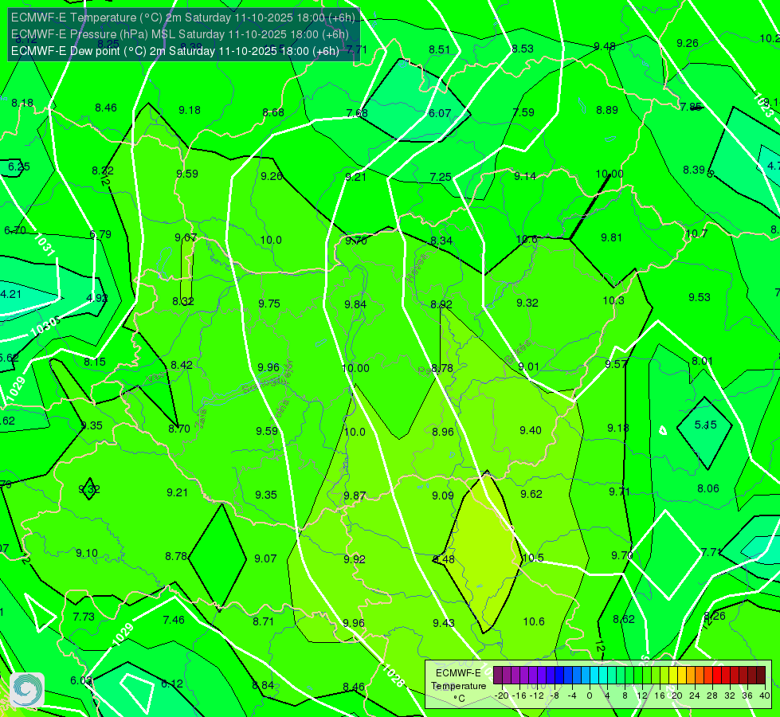Click the dew point value 8.96
Viewport: 780px width, 717px height.
point(443,432)
